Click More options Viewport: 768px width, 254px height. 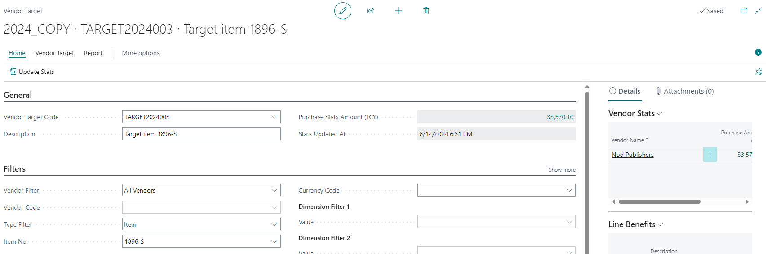click(141, 53)
